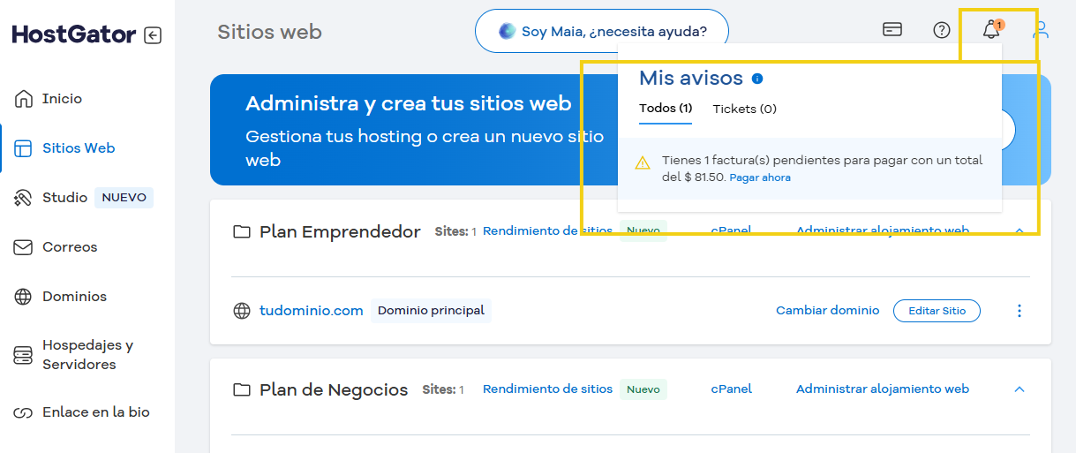Open the user account profile icon
This screenshot has height=453, width=1076.
point(1041,30)
